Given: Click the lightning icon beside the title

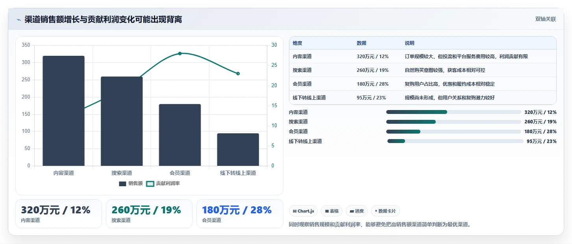Looking at the screenshot, I should click(x=19, y=20).
